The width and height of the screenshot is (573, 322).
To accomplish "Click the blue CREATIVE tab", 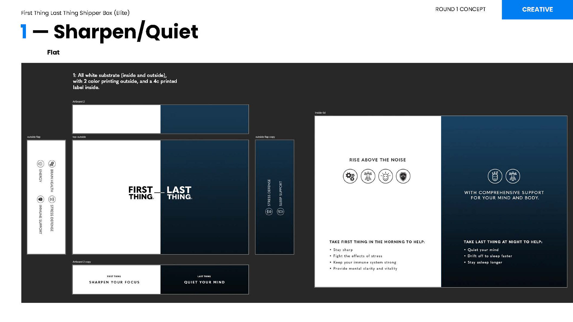I will click(x=537, y=10).
